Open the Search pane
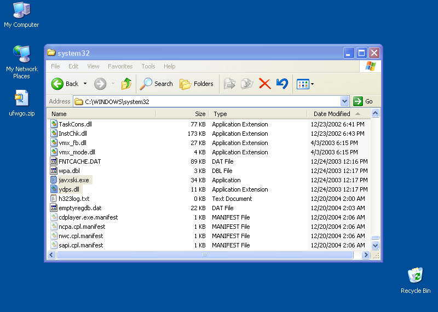 tap(156, 84)
